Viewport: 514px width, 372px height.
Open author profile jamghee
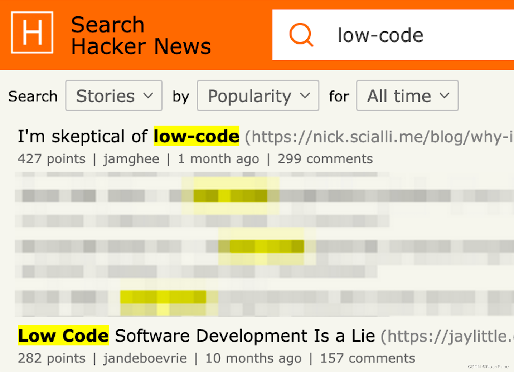(x=131, y=159)
